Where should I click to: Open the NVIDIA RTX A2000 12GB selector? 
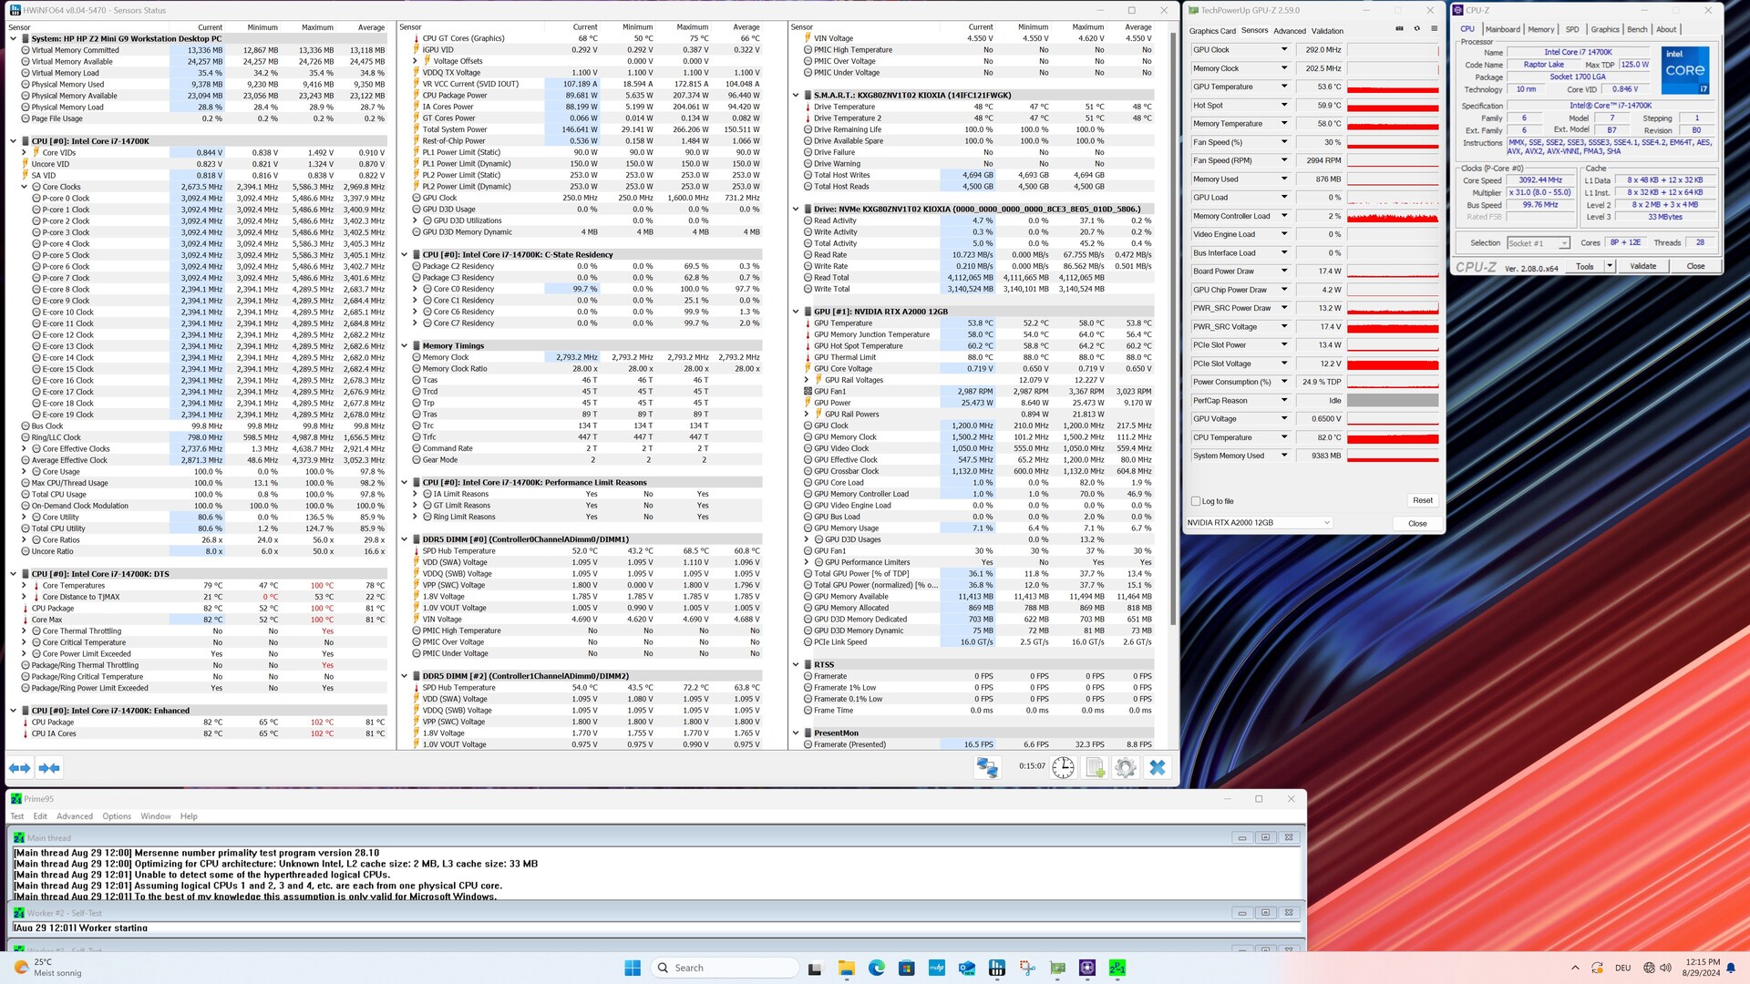coord(1259,523)
